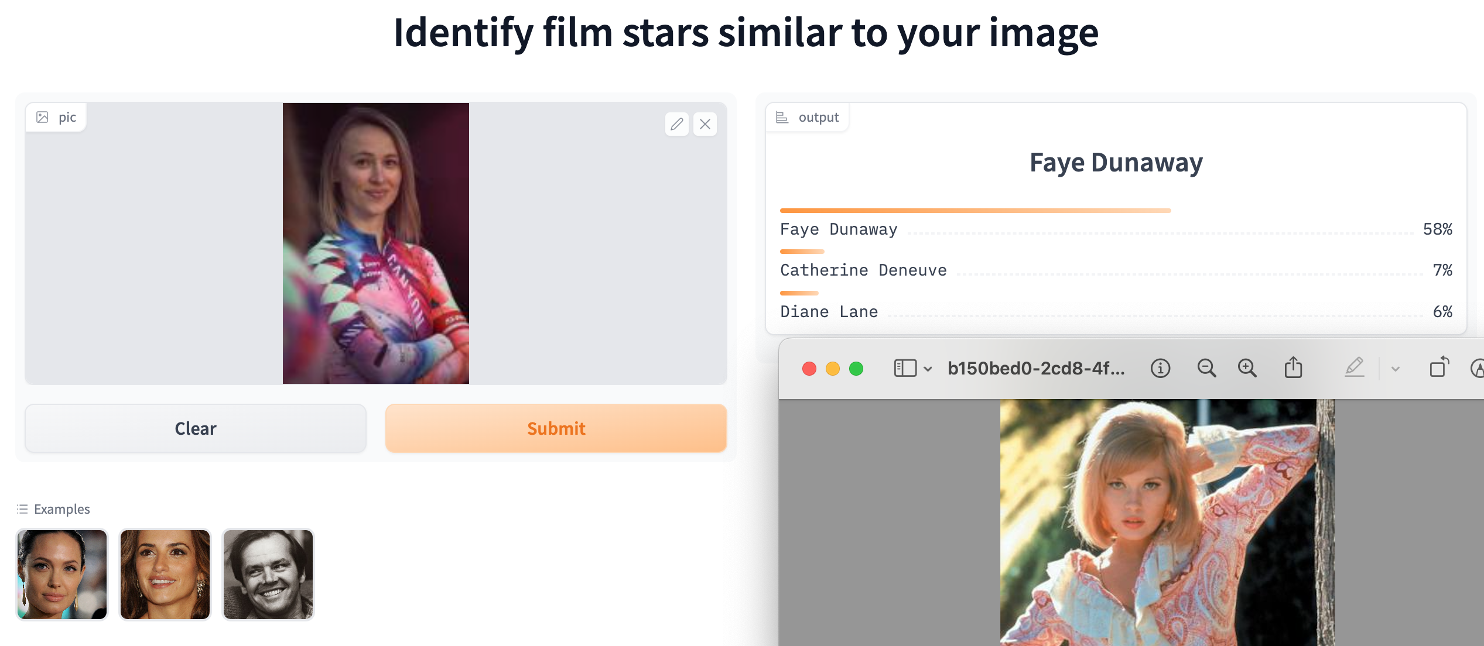Open highlight tool dropdown arrow
The image size is (1484, 646).
[x=1396, y=369]
